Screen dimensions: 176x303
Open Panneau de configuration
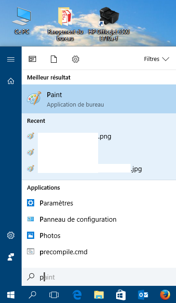99,219
